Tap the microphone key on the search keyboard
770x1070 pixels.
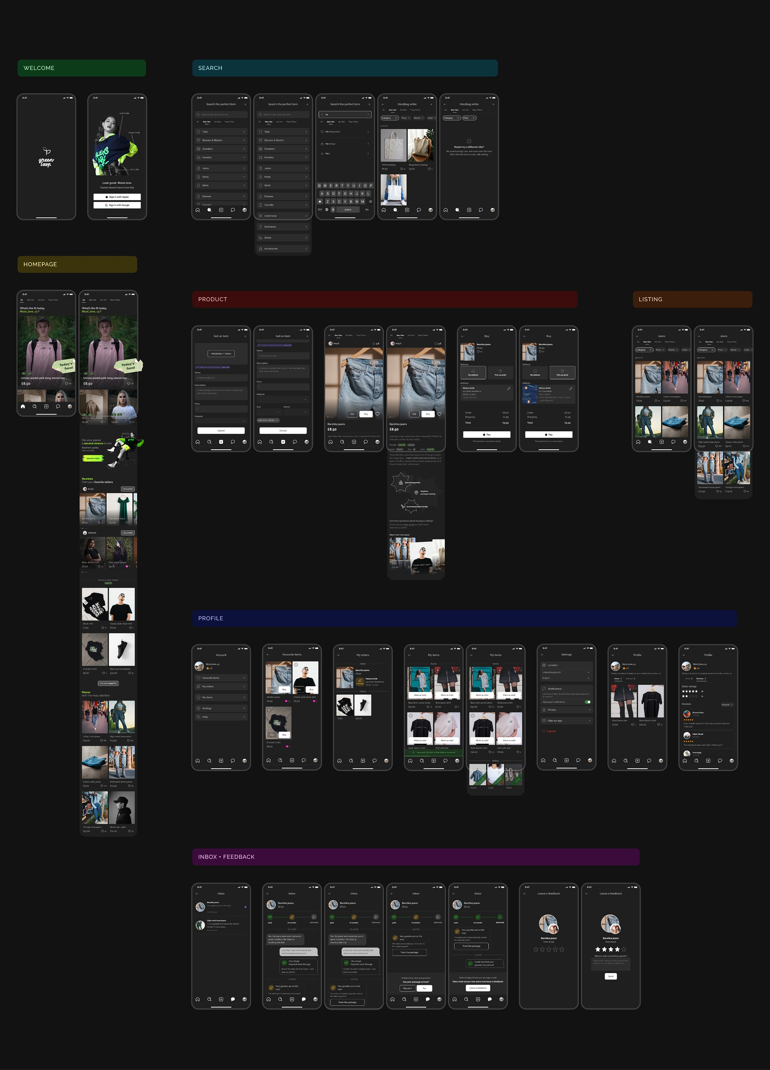click(x=333, y=209)
